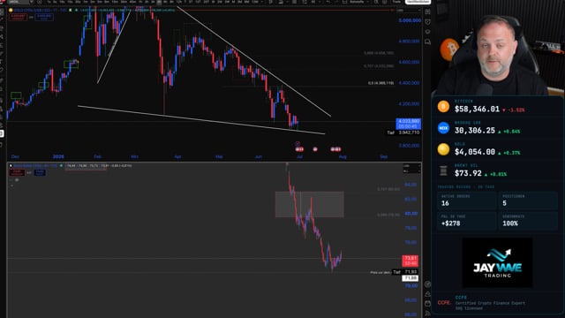Click the 80,00 price axis label on lower chart
The width and height of the screenshot is (565, 318).
(411, 214)
